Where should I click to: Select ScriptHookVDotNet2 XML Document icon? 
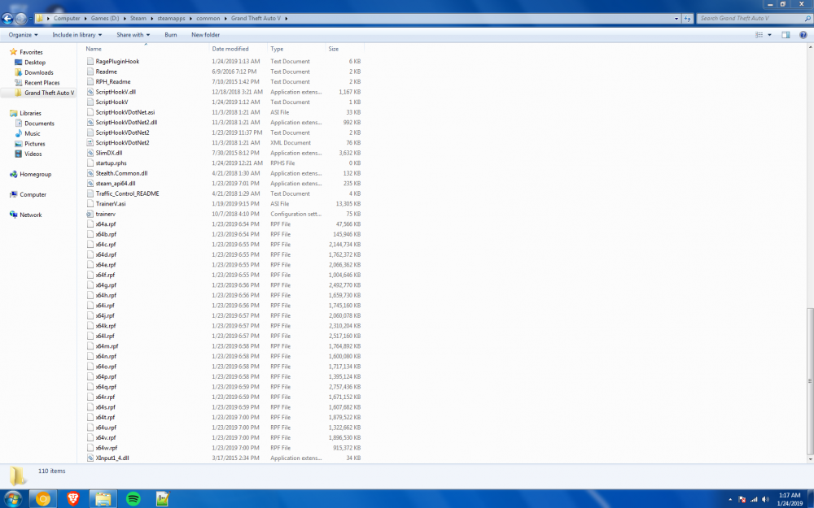click(x=90, y=142)
